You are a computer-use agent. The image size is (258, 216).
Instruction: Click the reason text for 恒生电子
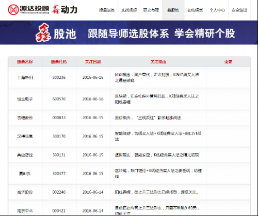tap(157, 99)
